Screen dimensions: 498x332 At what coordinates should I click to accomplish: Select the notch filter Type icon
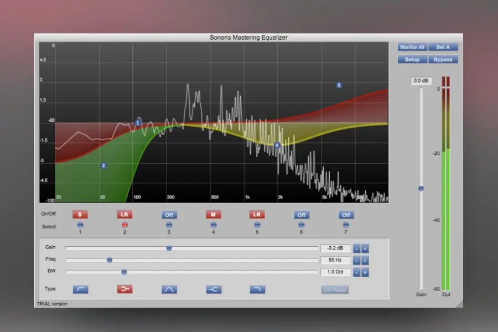click(213, 288)
